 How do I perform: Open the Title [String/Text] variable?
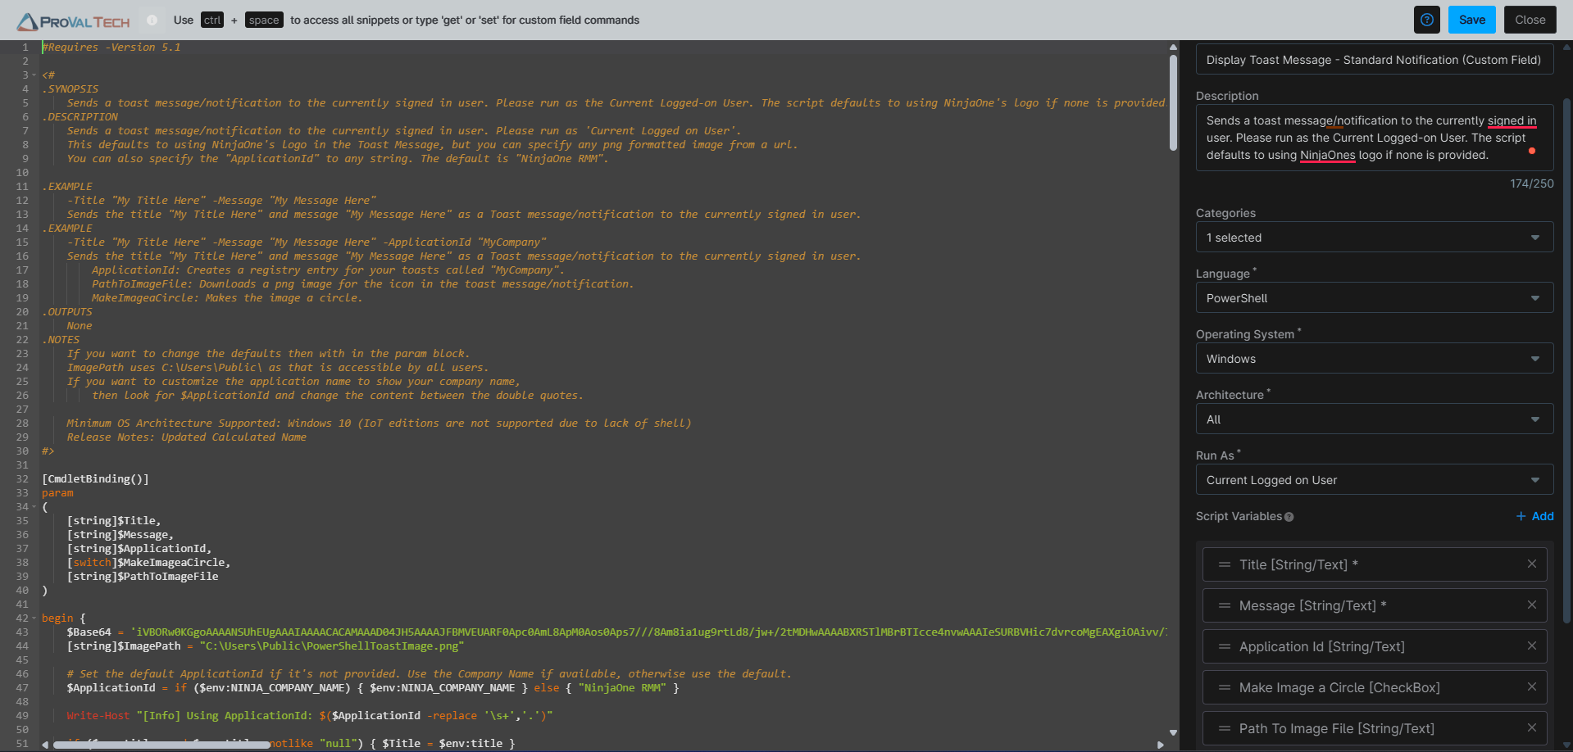coord(1375,564)
